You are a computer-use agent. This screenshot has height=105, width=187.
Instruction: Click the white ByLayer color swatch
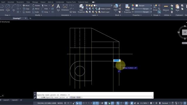click(137, 6)
